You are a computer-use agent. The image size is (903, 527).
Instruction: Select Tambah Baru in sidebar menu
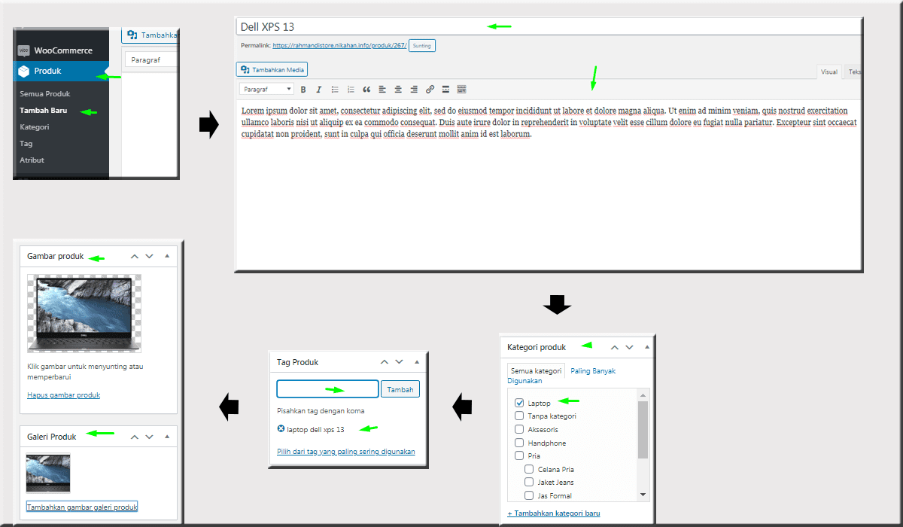coord(44,111)
